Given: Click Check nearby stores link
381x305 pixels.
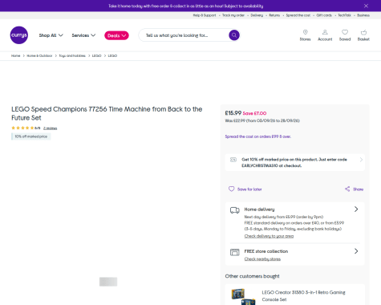Looking at the screenshot, I should click(x=262, y=259).
